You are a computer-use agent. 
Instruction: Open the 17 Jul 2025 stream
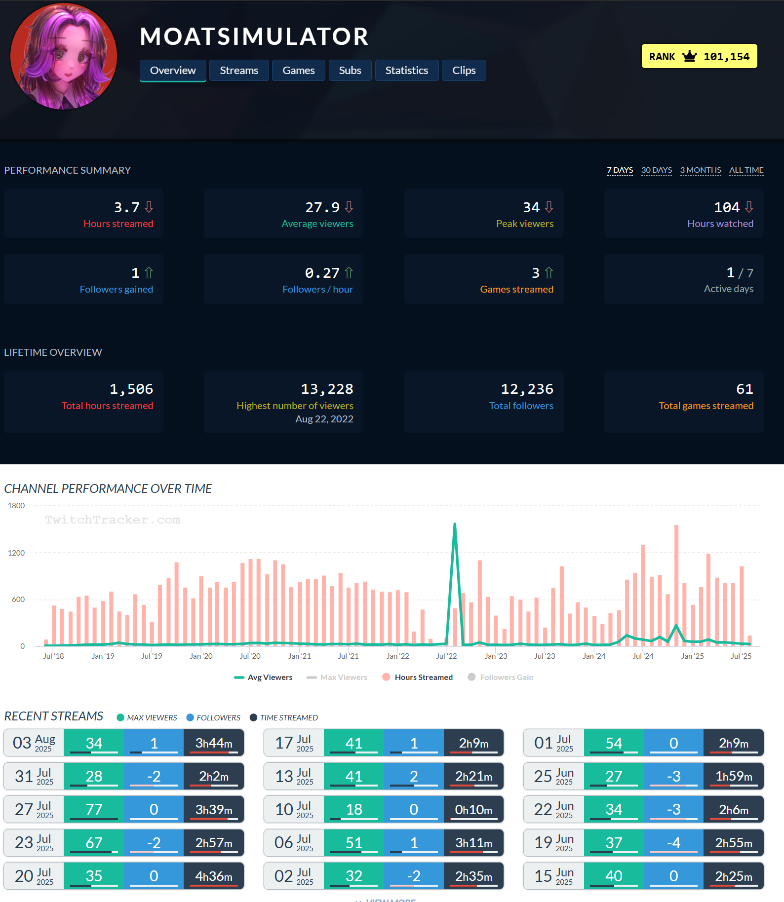(384, 743)
